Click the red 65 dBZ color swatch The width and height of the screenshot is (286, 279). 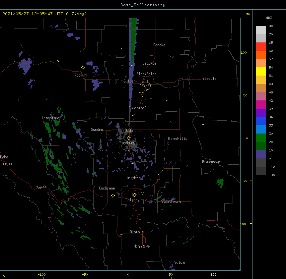[x=261, y=46]
